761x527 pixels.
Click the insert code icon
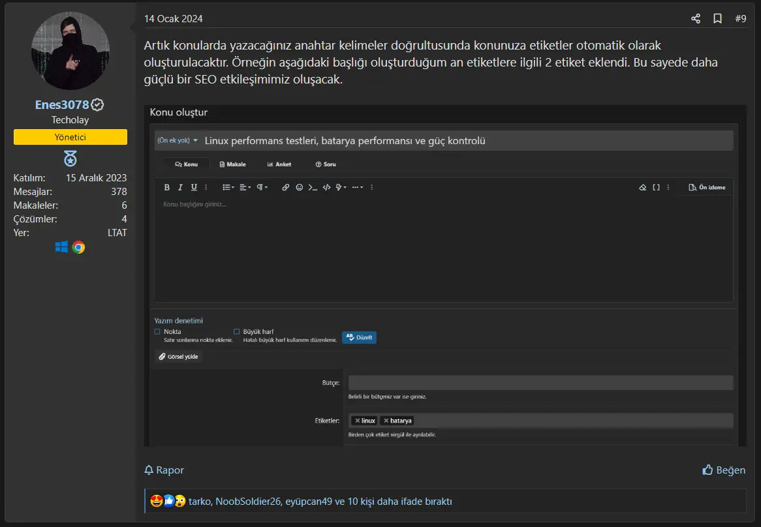point(326,187)
